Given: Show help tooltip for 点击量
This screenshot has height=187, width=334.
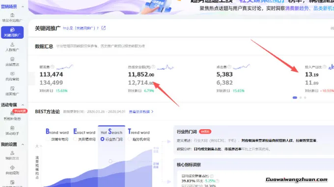Looking at the screenshot, I should [x=229, y=67].
